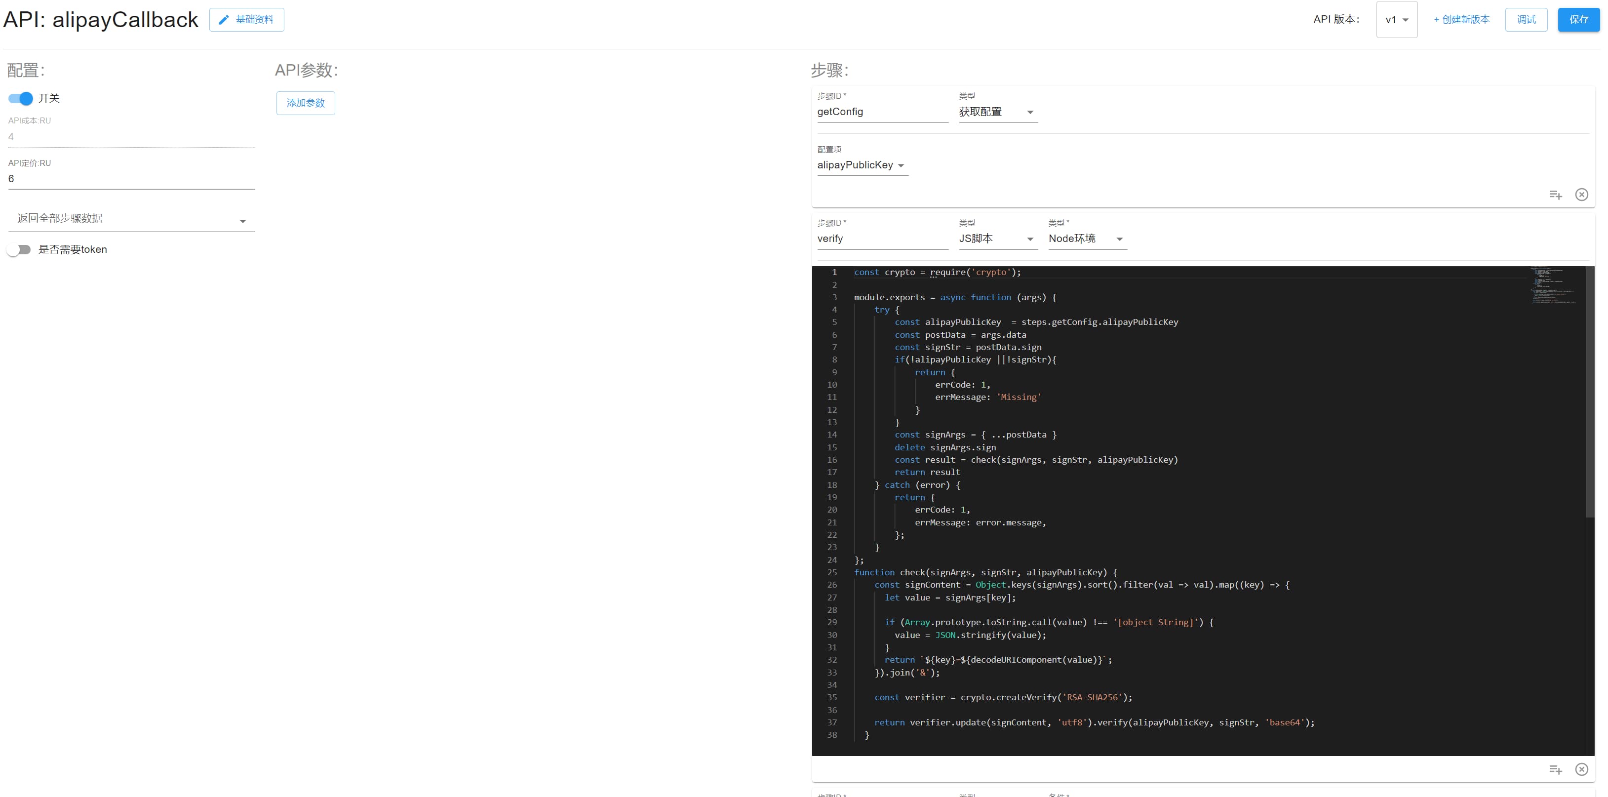1608x797 pixels.
Task: Click line 33 join('&') code
Action: (x=907, y=673)
